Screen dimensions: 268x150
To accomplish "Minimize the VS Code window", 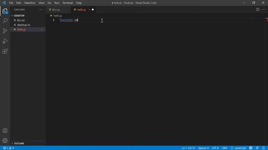I will pyautogui.click(x=244, y=3).
